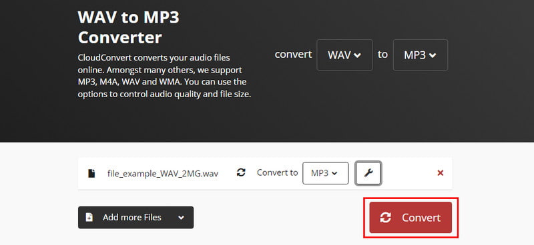The height and width of the screenshot is (245, 534).
Task: Open the MP3 target format dropdown in the header
Action: coord(421,55)
